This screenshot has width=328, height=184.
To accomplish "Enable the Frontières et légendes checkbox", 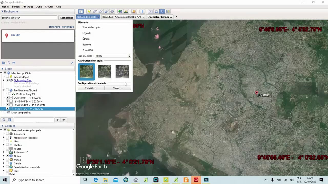I will [x=7, y=137].
